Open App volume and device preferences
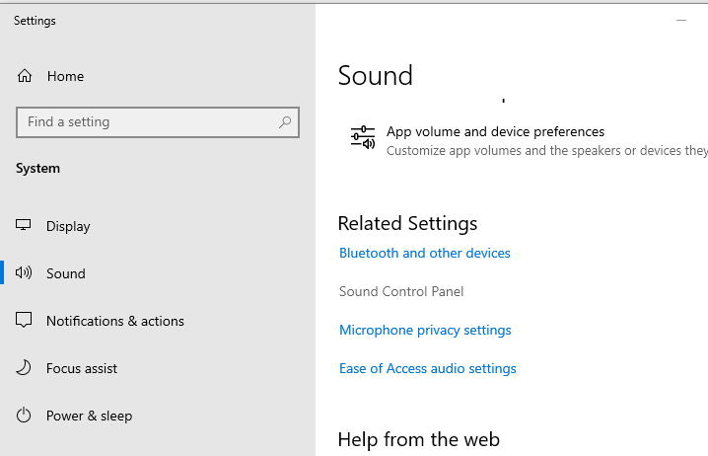 click(x=495, y=131)
